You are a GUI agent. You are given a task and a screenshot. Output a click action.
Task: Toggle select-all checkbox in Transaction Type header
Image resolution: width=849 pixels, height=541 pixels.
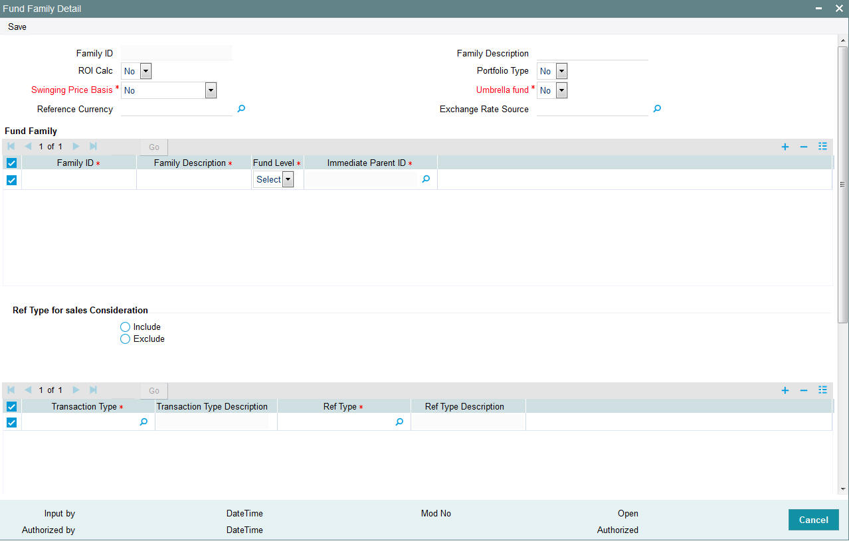click(x=11, y=406)
